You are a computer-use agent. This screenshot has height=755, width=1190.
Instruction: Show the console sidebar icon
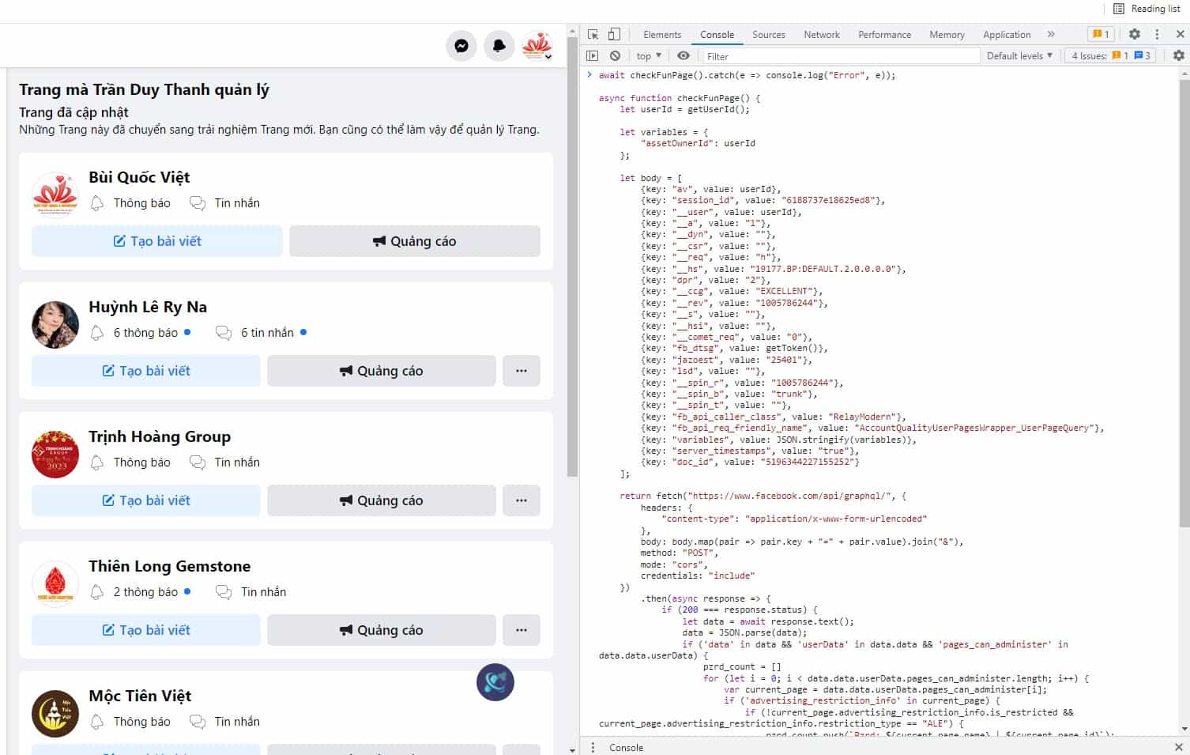(593, 55)
